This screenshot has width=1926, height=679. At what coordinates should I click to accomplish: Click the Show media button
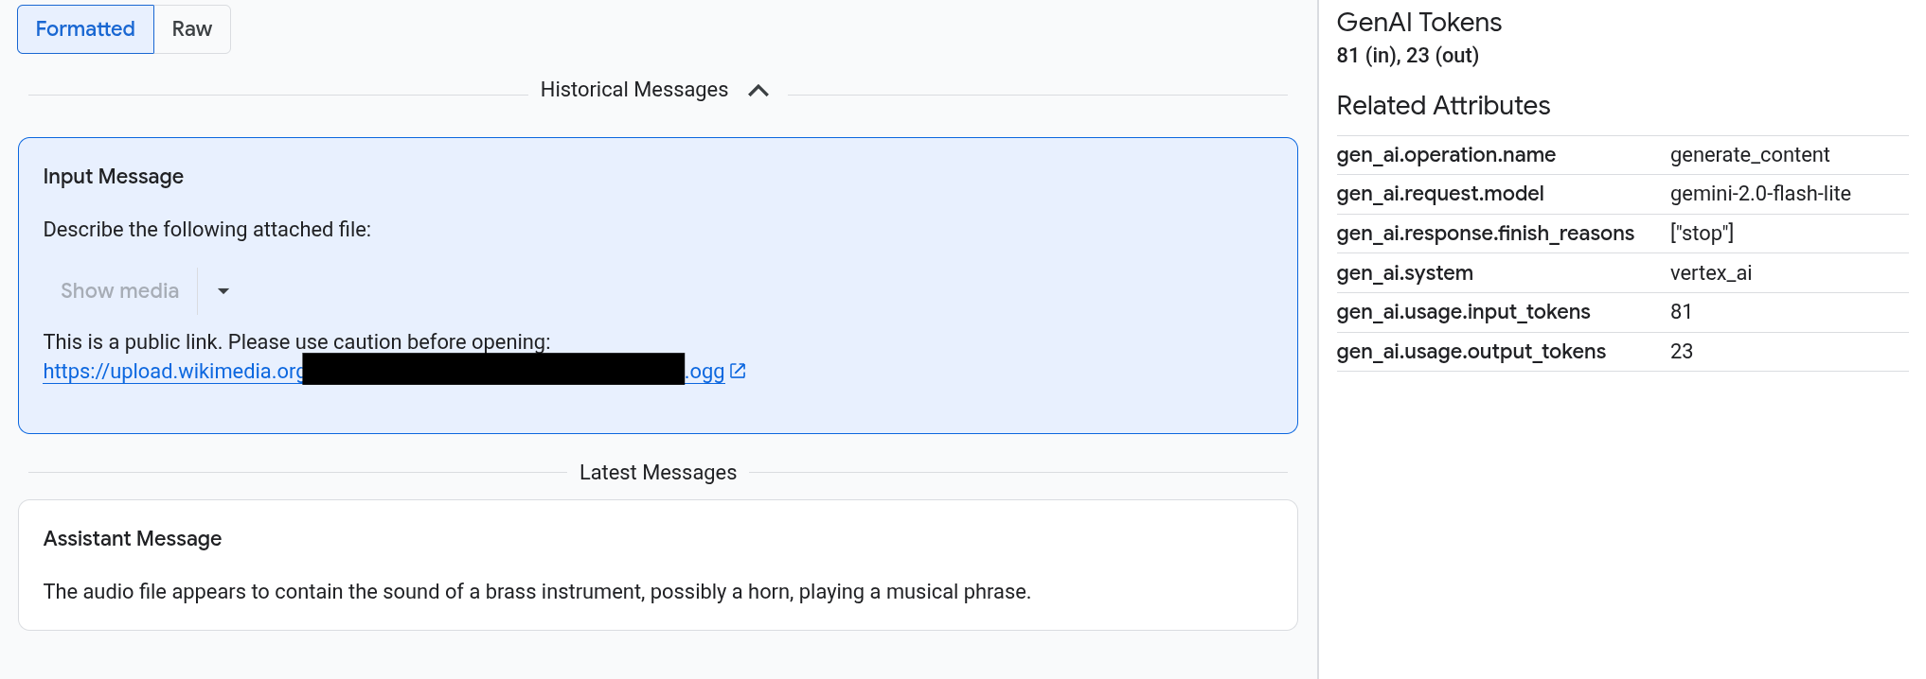[x=119, y=291]
